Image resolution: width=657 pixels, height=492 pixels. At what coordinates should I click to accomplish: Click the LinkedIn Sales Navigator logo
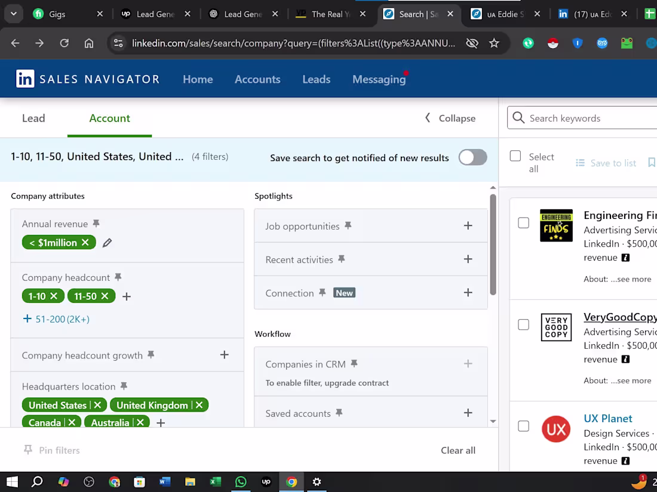coord(88,79)
